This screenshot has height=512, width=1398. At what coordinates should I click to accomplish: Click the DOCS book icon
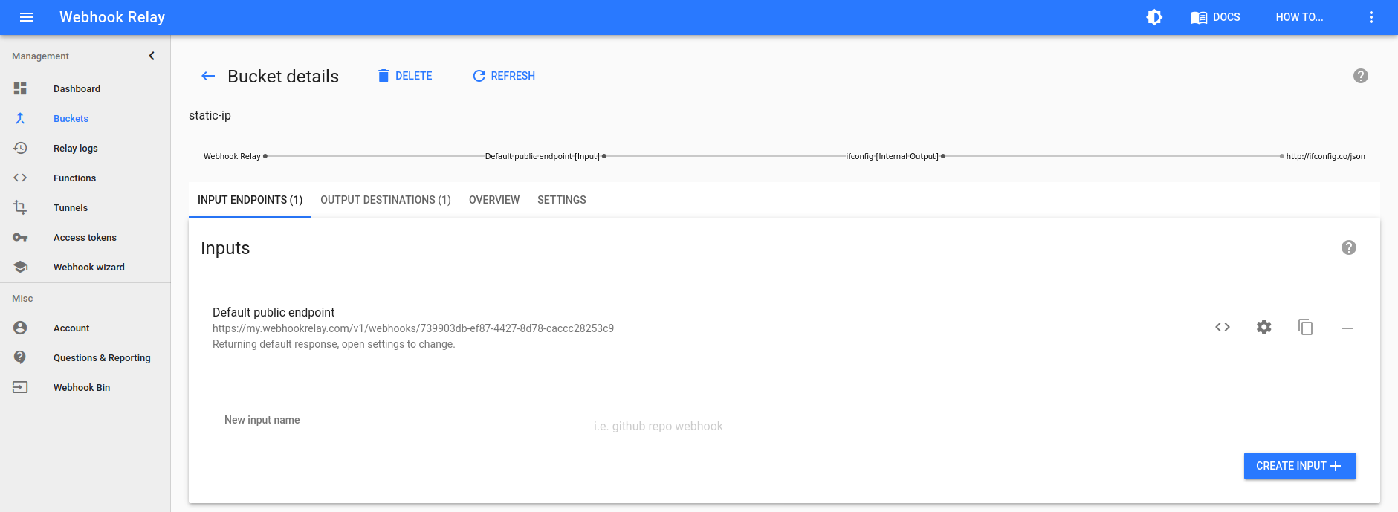coord(1198,17)
